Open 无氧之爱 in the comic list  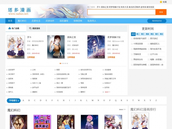(x=84, y=74)
